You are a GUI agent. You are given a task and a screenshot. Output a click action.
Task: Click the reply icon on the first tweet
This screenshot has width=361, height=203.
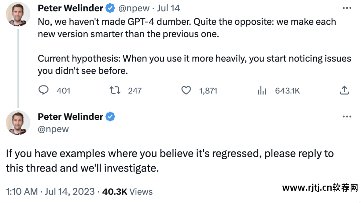44,90
